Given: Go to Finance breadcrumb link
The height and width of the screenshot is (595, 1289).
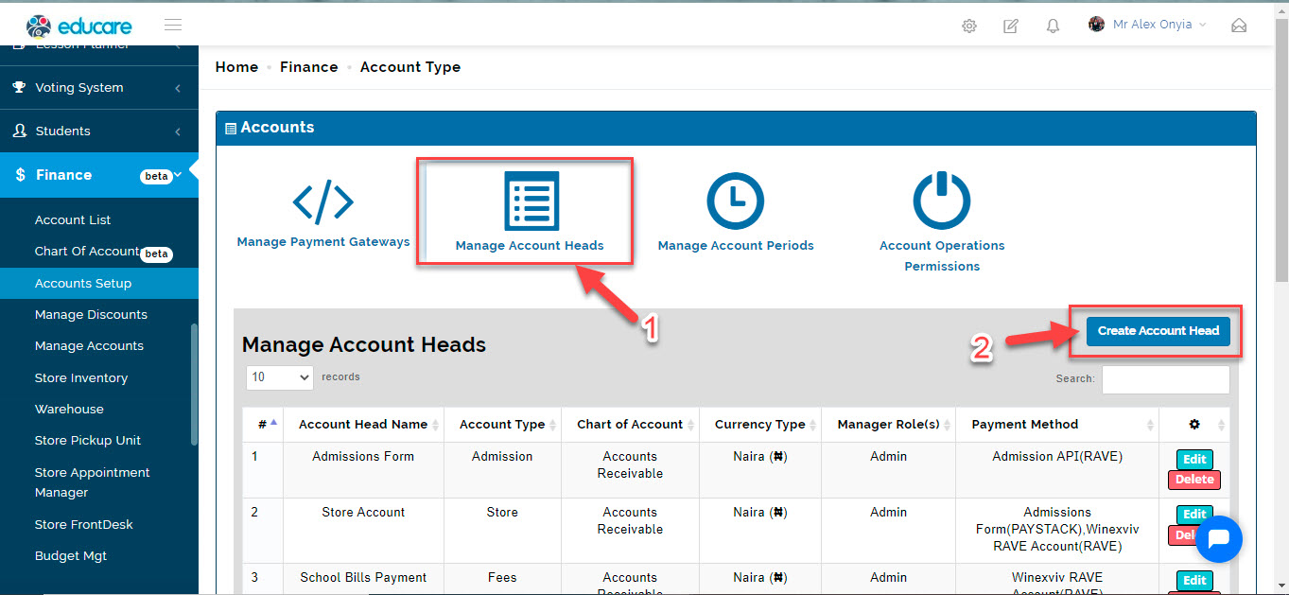Looking at the screenshot, I should point(308,67).
